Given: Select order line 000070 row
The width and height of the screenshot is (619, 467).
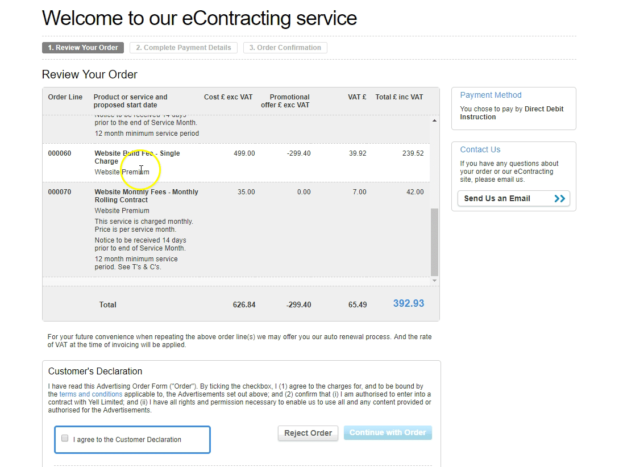Looking at the screenshot, I should coord(236,230).
